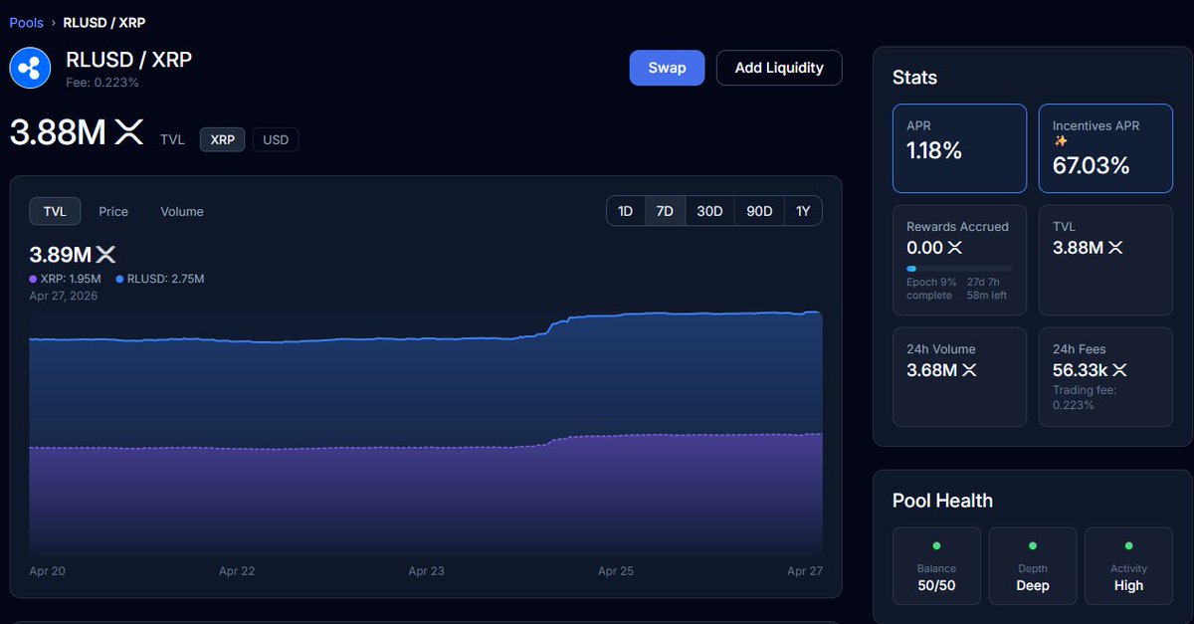Click the Balance 50/50 health card

click(x=936, y=565)
